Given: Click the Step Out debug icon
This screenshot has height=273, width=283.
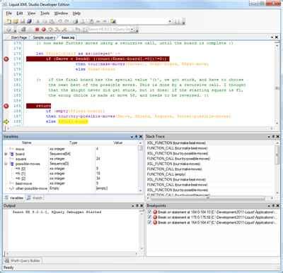Looking at the screenshot, I should tap(64, 30).
